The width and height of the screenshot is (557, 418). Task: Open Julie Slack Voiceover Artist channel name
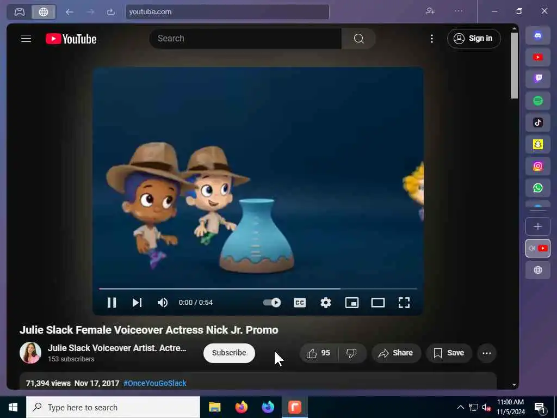117,348
